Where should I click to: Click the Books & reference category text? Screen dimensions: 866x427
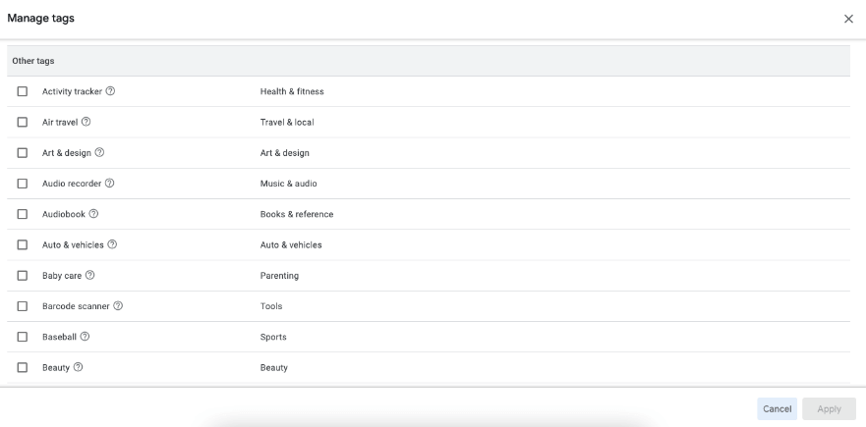point(297,214)
